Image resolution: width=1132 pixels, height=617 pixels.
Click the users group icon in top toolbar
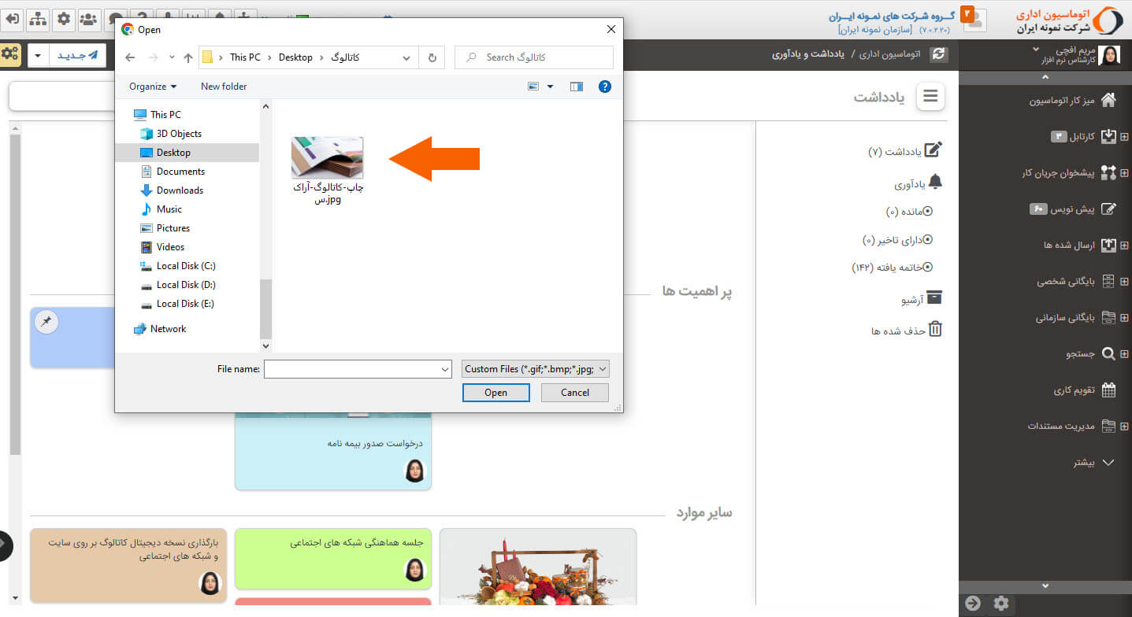(90, 19)
